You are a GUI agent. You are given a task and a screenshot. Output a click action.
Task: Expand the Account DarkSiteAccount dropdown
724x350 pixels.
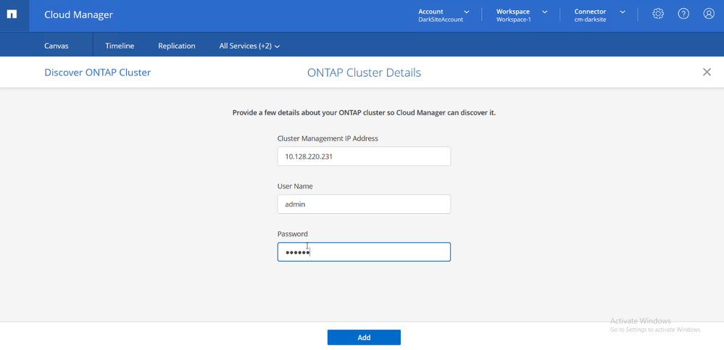444,15
